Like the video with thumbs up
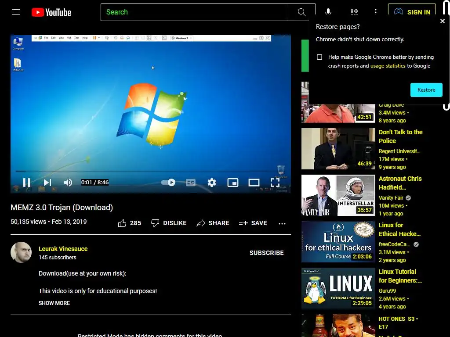This screenshot has width=450, height=337. [x=130, y=223]
